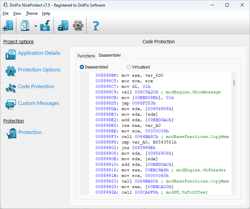This screenshot has width=250, height=209.
Task: Click the Protect file padlock icon
Action: point(63,26)
